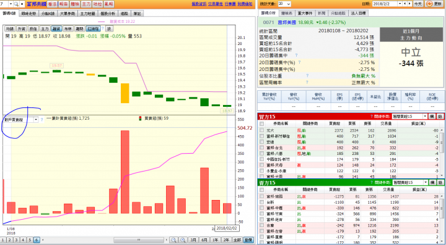Screen dimensions: 446x245
Task: Click the right scroll arrow of chart scrollbar
Action: [x=167, y=240]
